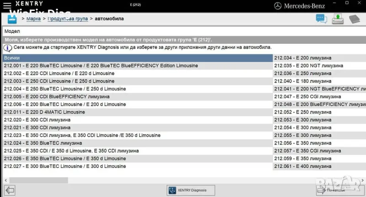The height and width of the screenshot is (197, 366).
Task: Select 212.020 - E 300 CDI лимузина
Action: point(138,120)
